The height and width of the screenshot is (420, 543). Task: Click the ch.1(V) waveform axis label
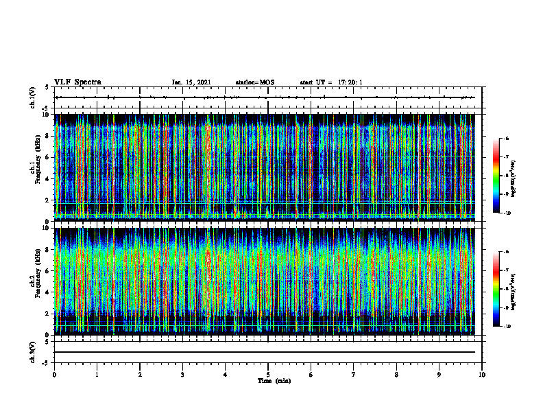[x=33, y=97]
